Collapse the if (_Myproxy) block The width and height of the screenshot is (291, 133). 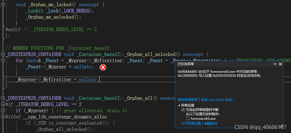point(3,111)
